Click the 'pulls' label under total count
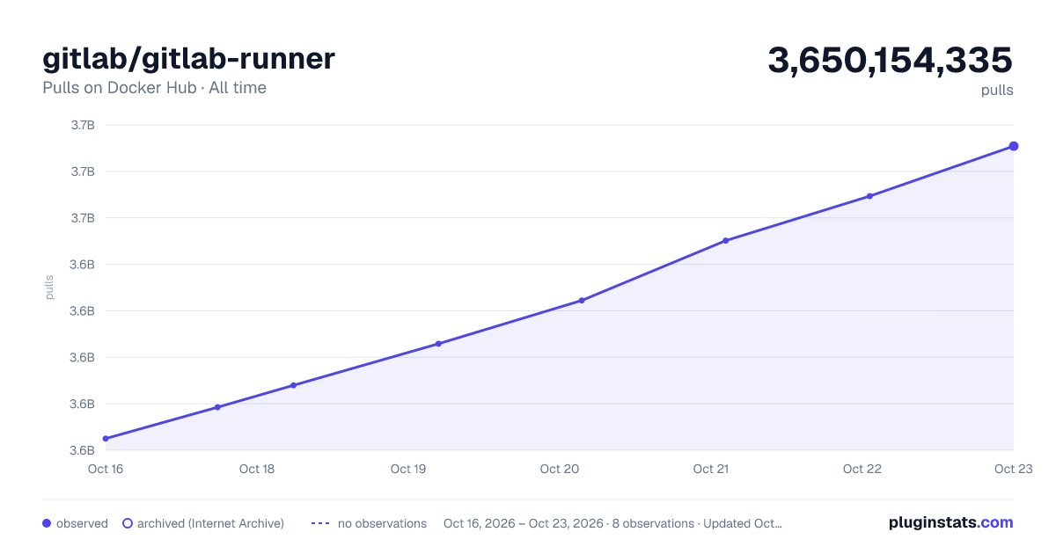 coord(997,90)
